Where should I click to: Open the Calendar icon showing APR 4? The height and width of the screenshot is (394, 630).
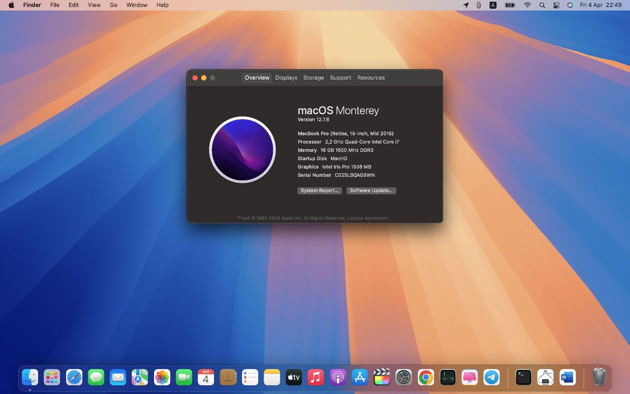coord(206,377)
